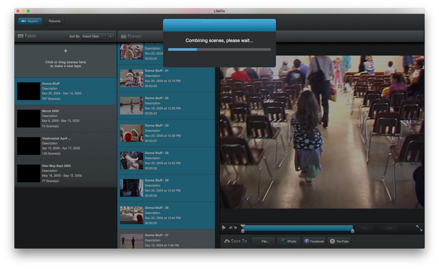Screen dimensions: 439x269
Task: Click the trim end handle on timeline
Action: pos(353,231)
